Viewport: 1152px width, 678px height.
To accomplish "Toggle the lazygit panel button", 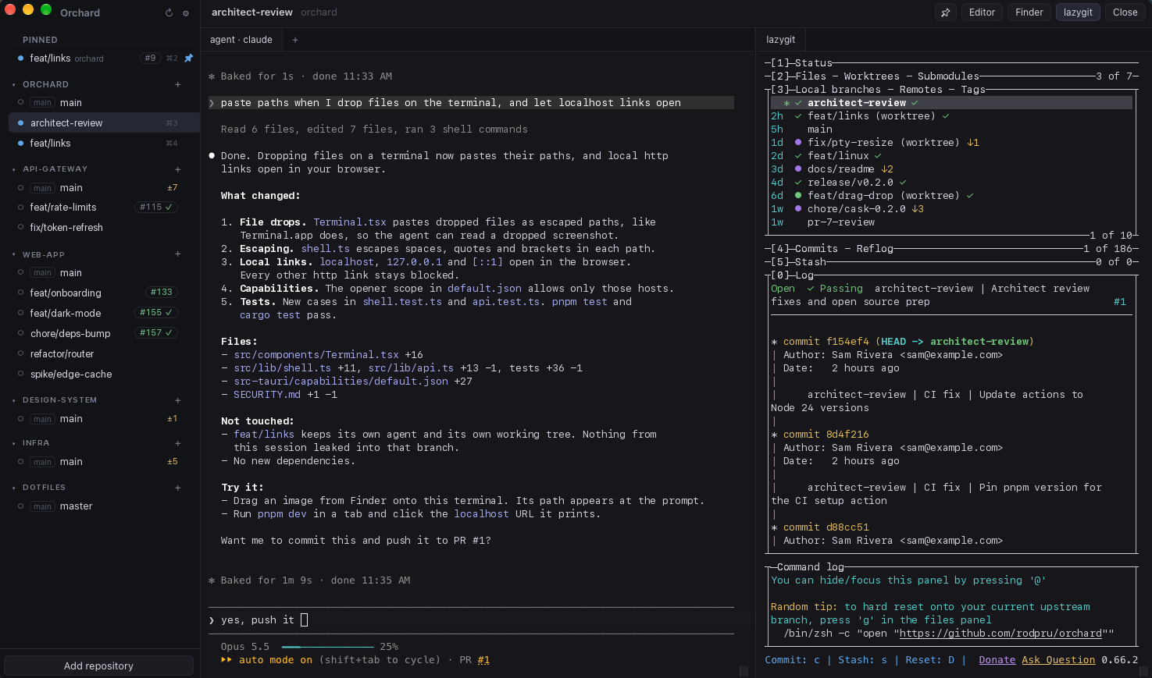I will tap(1078, 12).
